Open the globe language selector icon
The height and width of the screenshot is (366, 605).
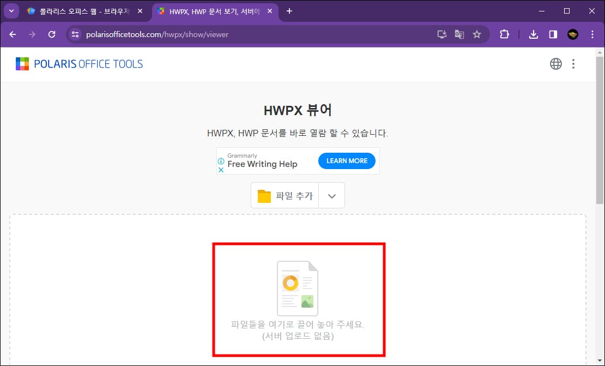pos(556,63)
